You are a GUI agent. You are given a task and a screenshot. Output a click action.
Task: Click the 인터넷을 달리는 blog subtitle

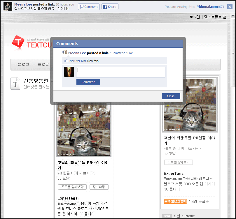(37, 87)
